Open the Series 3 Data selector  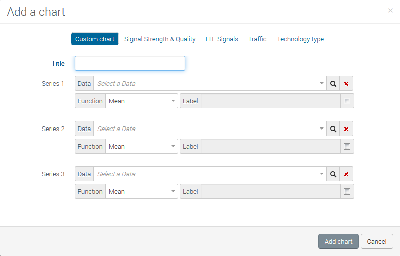(x=210, y=174)
